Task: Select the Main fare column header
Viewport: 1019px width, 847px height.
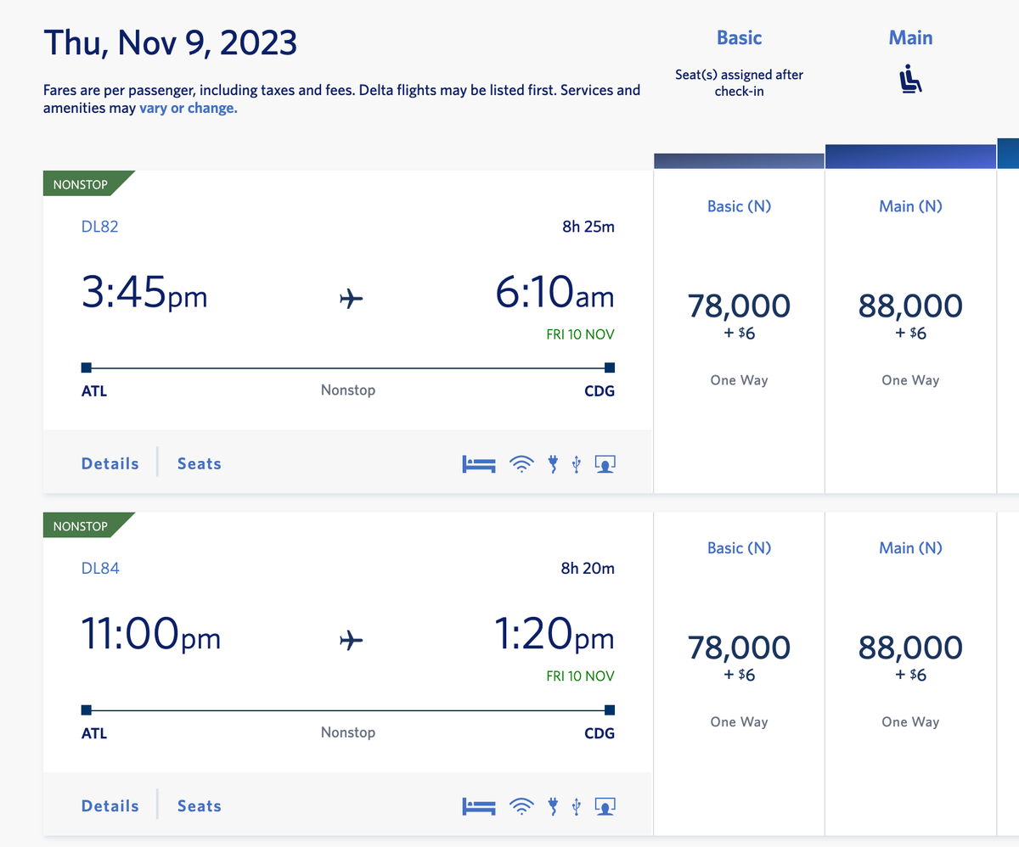Action: 910,37
